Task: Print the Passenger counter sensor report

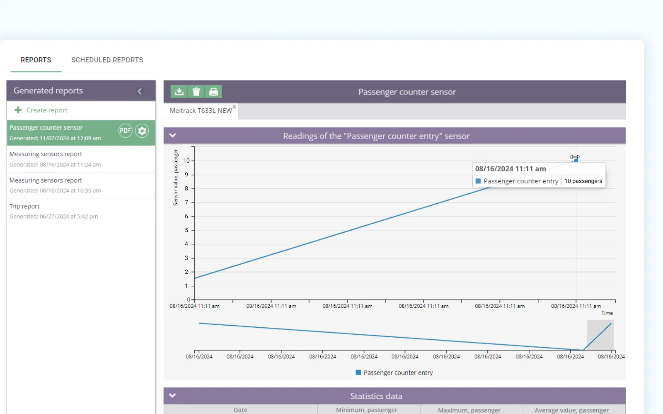Action: [x=213, y=92]
